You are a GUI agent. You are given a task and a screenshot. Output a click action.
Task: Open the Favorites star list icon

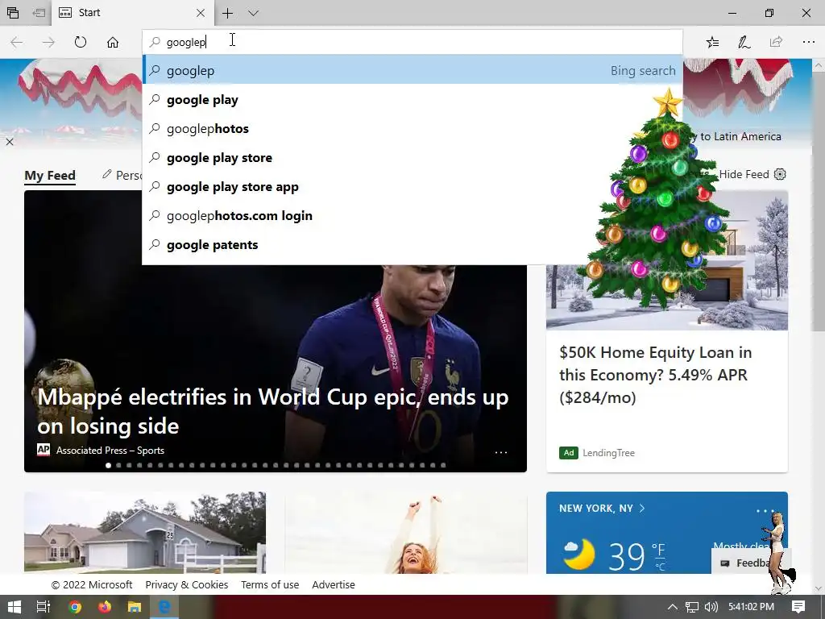[712, 42]
